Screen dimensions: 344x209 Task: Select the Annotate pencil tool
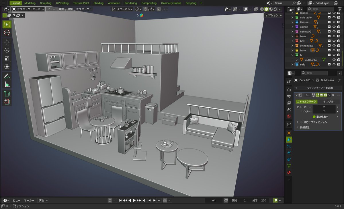point(7,76)
